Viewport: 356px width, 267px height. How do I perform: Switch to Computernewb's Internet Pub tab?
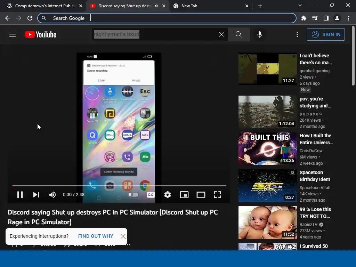point(45,6)
